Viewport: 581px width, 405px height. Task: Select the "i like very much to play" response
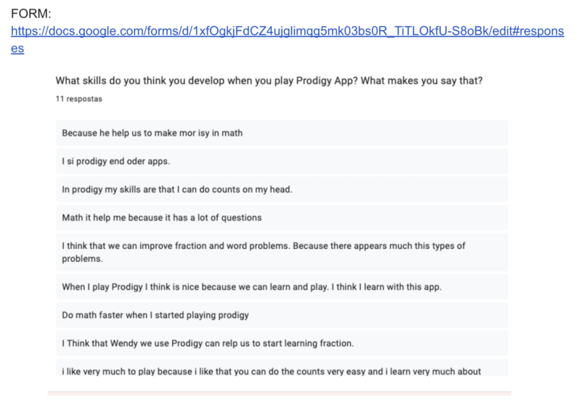coord(272,372)
